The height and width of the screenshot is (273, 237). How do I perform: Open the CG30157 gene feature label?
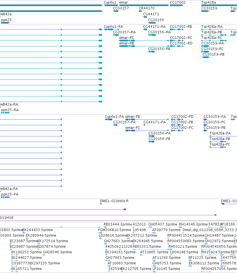(x=121, y=8)
